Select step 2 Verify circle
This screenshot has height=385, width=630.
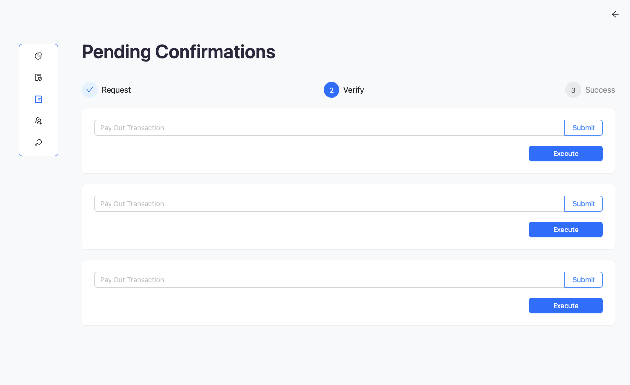pyautogui.click(x=332, y=90)
